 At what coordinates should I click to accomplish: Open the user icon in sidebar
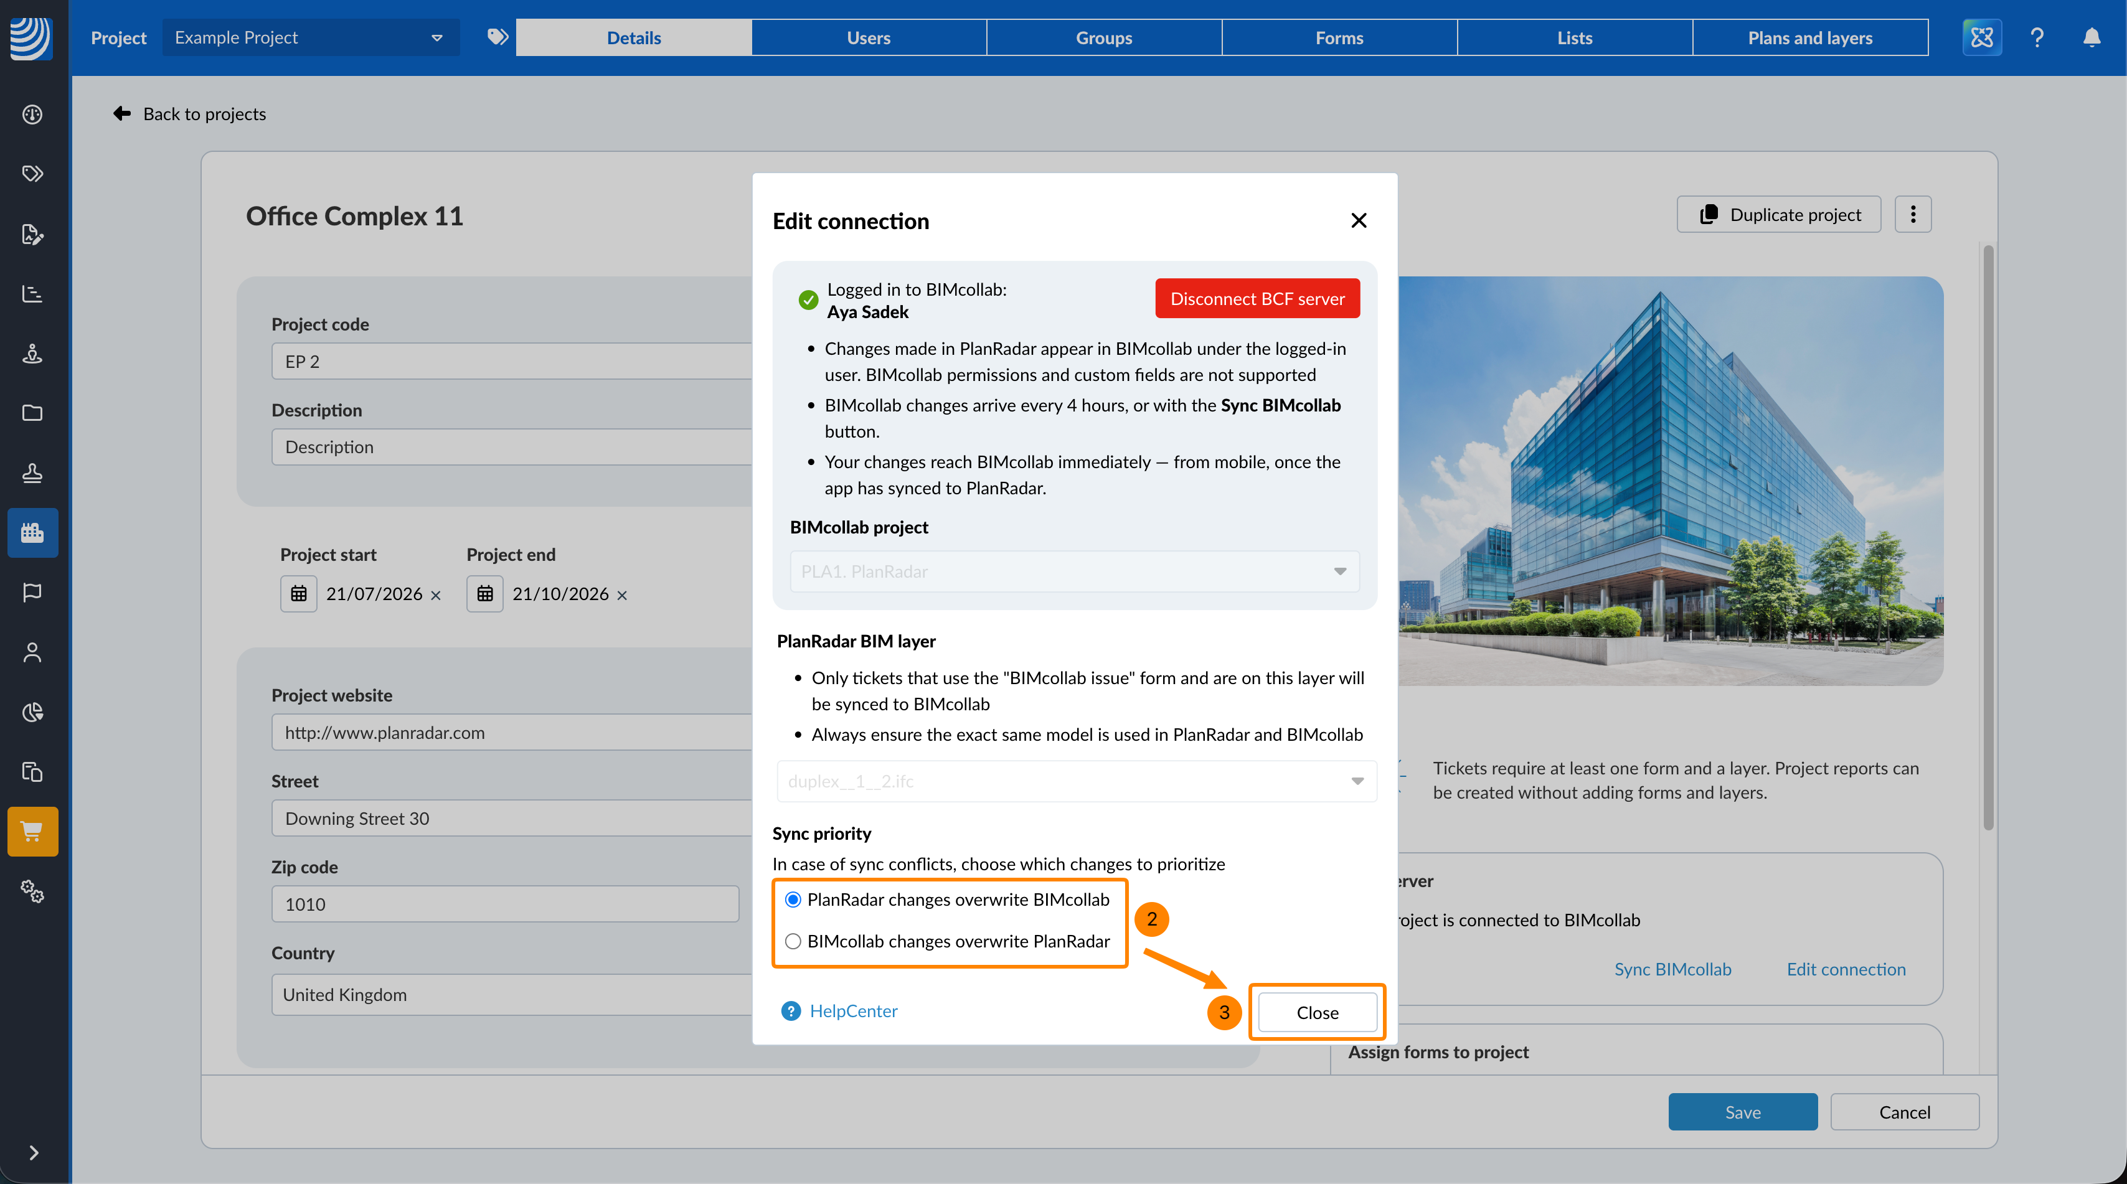point(32,652)
